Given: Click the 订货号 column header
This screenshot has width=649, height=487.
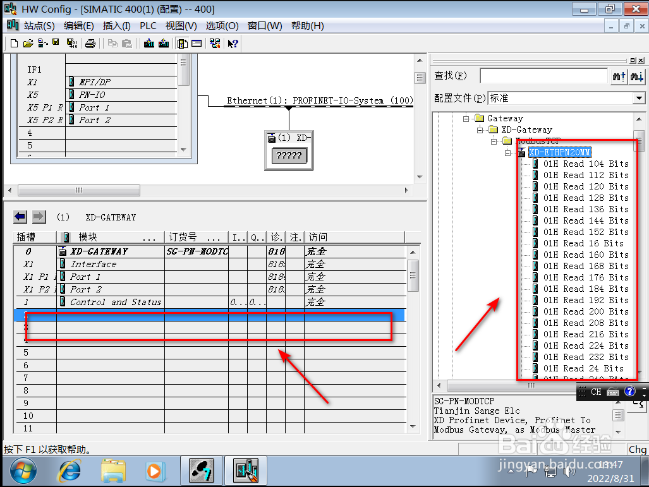Looking at the screenshot, I should click(196, 237).
